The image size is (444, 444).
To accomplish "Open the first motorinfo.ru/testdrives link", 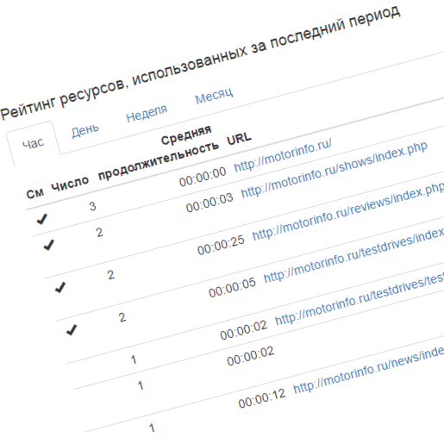I will pos(353,255).
